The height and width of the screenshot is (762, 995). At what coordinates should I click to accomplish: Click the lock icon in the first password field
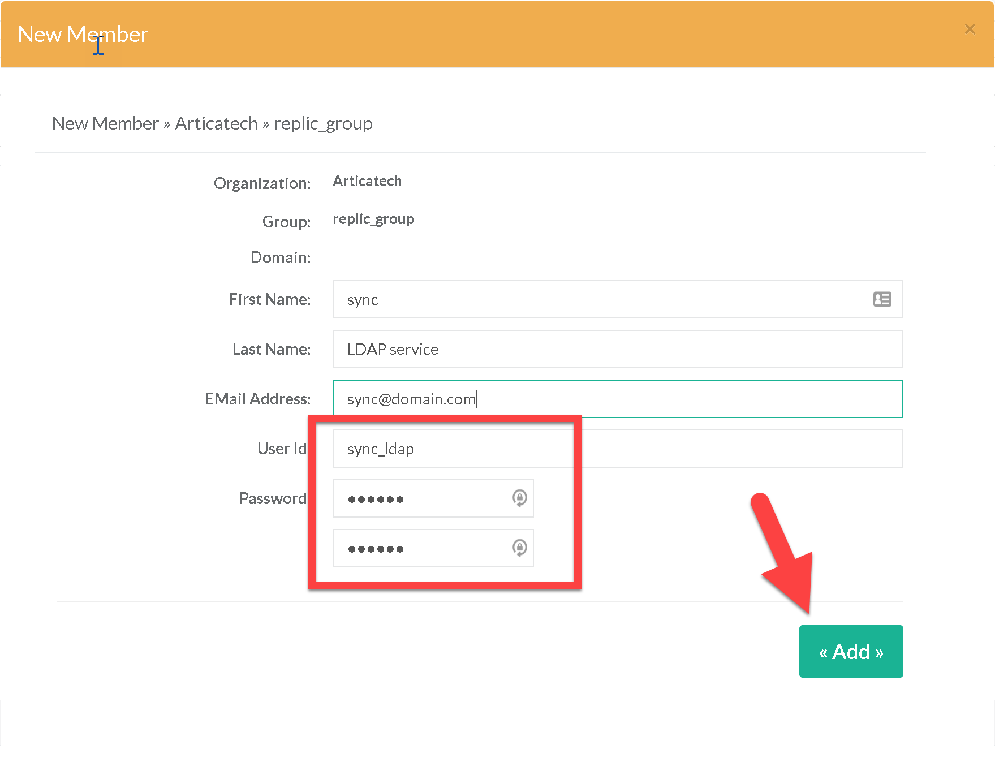click(x=519, y=498)
